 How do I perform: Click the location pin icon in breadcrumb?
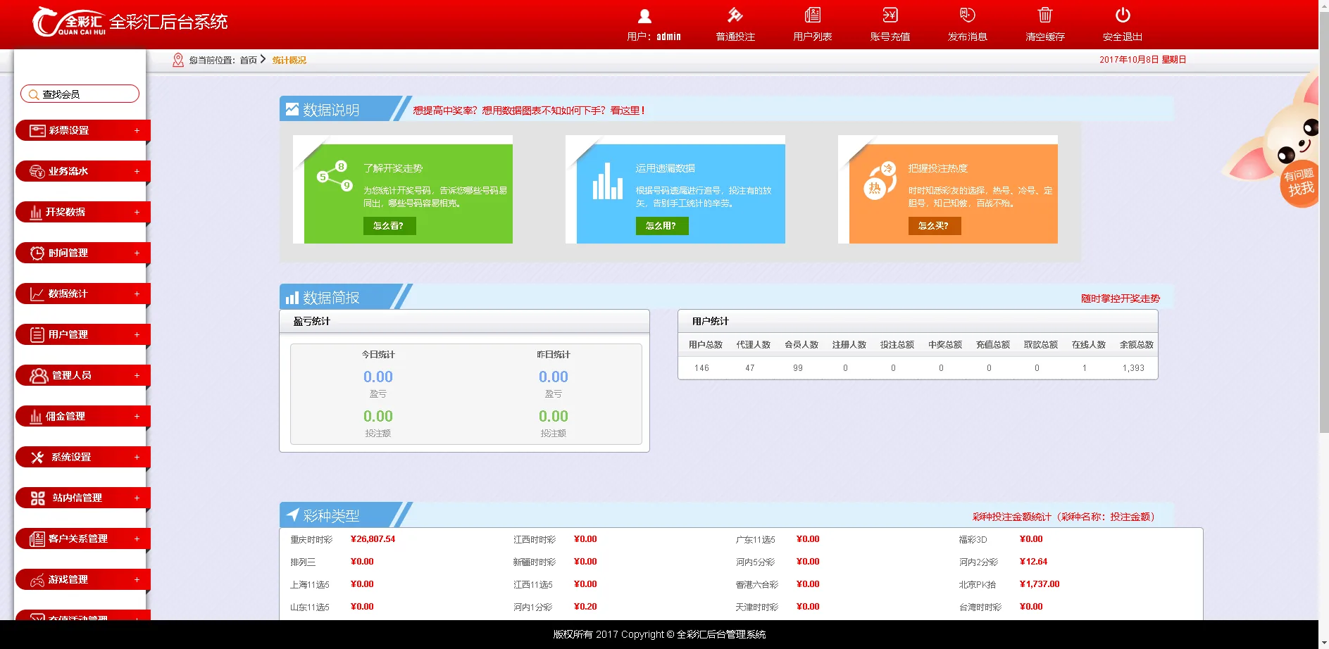click(178, 60)
